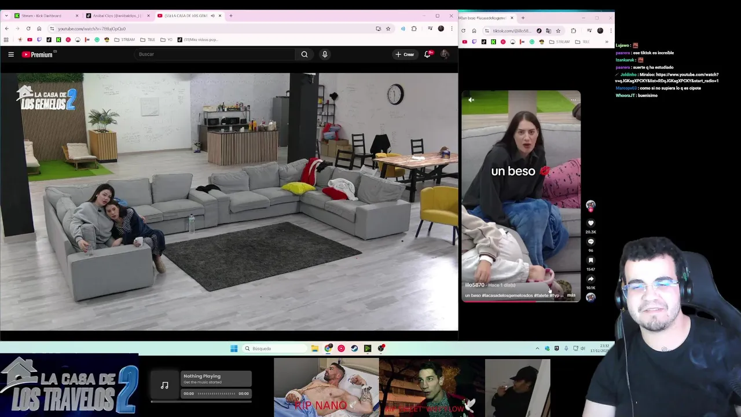Screen dimensions: 741x417
Task: Open the Mira videos pop TikTok bookmark
Action: coord(198,40)
